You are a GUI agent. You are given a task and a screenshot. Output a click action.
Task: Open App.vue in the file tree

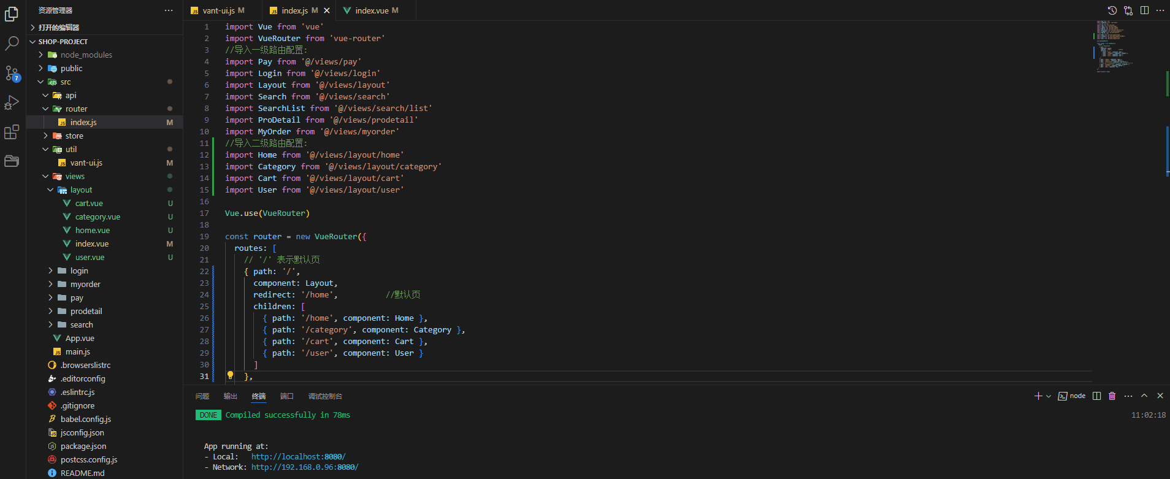[x=105, y=339]
